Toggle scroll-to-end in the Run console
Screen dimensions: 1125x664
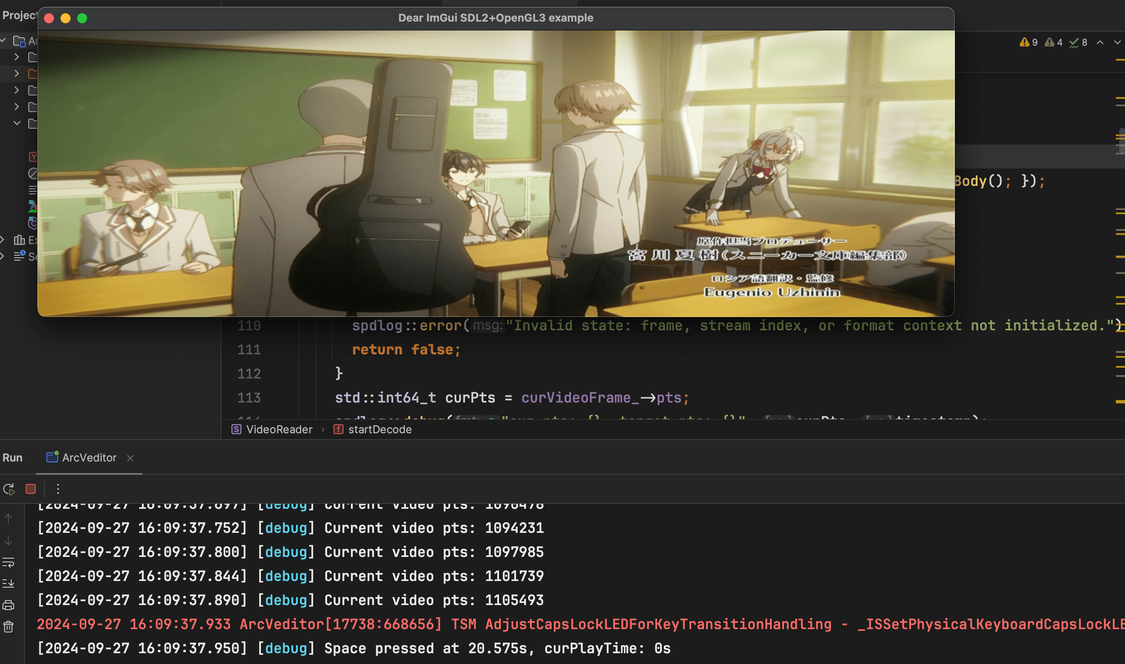(8, 583)
